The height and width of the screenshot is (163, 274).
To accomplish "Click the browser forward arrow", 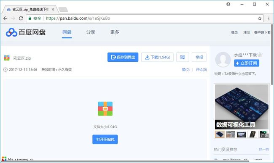I will (x=13, y=18).
